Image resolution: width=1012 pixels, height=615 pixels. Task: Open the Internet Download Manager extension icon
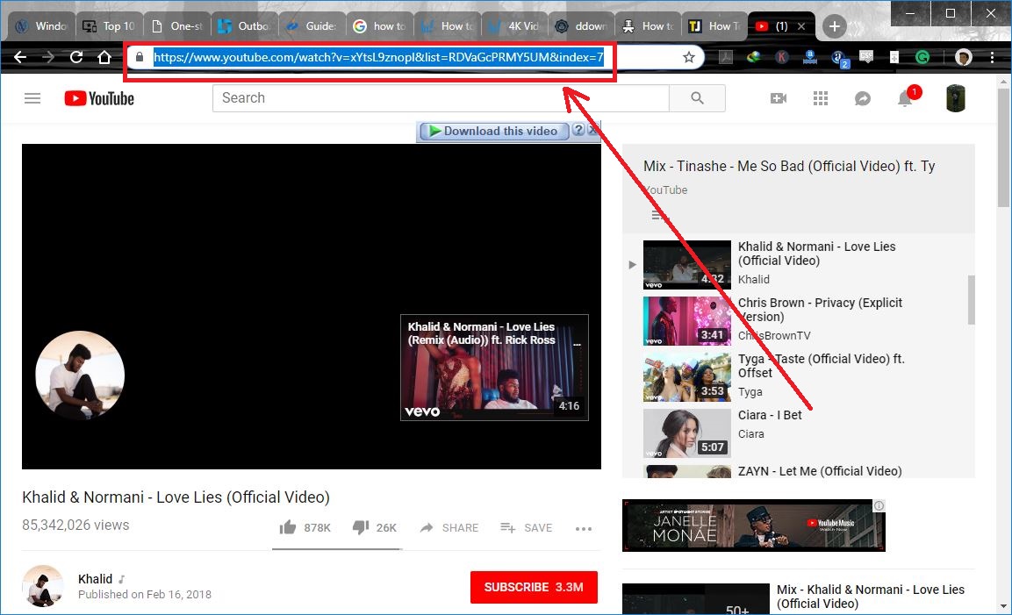[x=754, y=57]
